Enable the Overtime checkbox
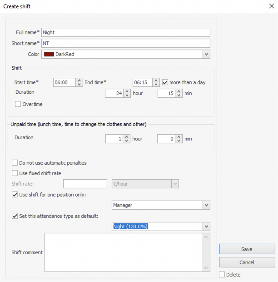Viewport: 278px width, 282px height. [x=18, y=104]
